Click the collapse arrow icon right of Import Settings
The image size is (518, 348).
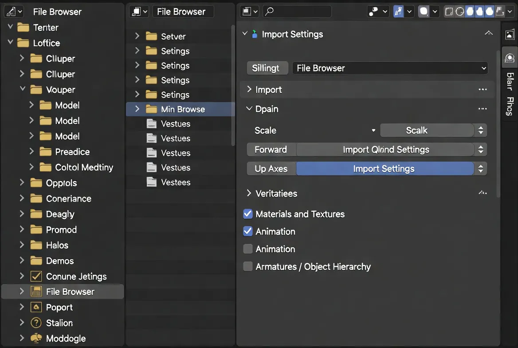489,33
